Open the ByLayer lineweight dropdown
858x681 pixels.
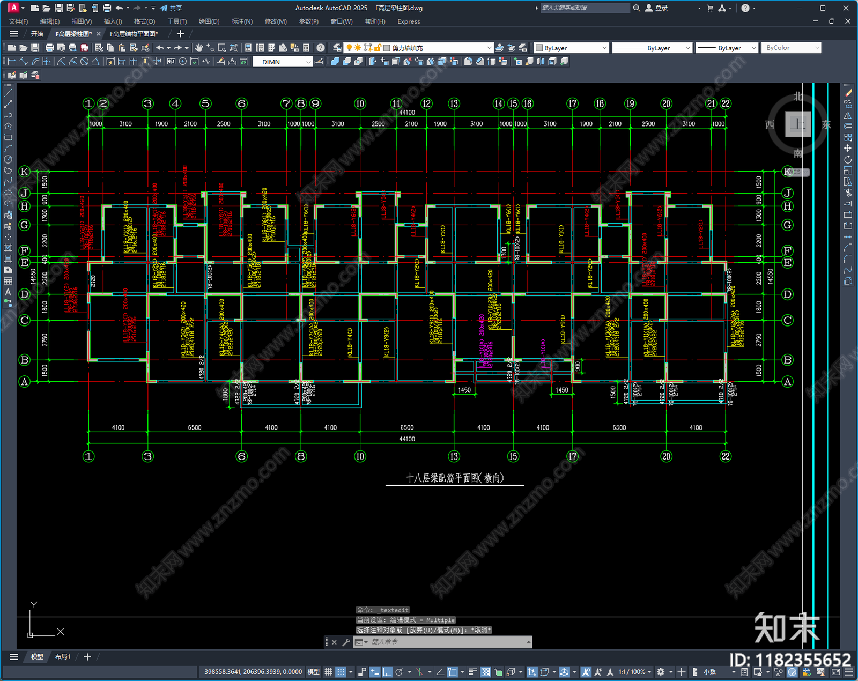tap(727, 48)
